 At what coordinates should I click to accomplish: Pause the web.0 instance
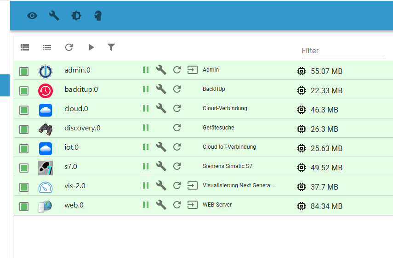point(146,205)
